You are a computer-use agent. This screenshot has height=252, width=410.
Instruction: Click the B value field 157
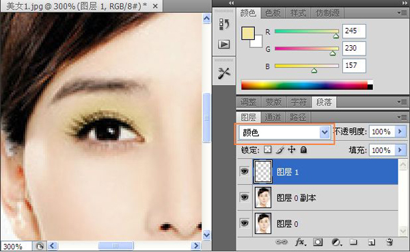(x=354, y=66)
